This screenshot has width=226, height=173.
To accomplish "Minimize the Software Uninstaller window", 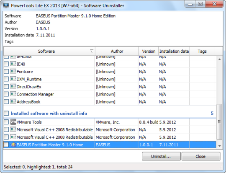I will [x=190, y=4].
